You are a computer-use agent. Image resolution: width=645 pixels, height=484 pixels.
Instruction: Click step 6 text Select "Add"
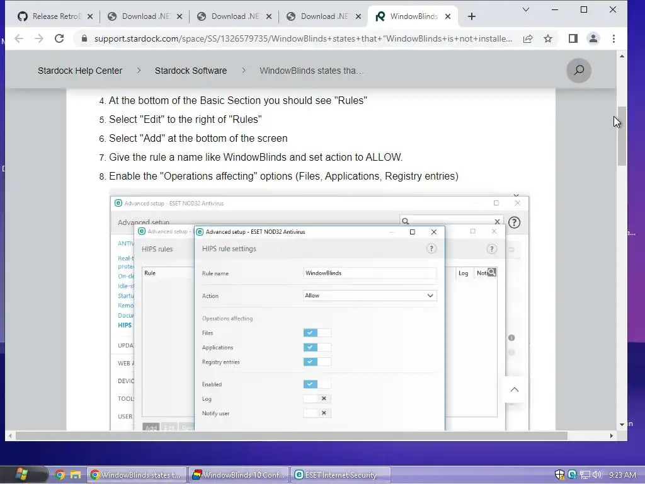[198, 138]
